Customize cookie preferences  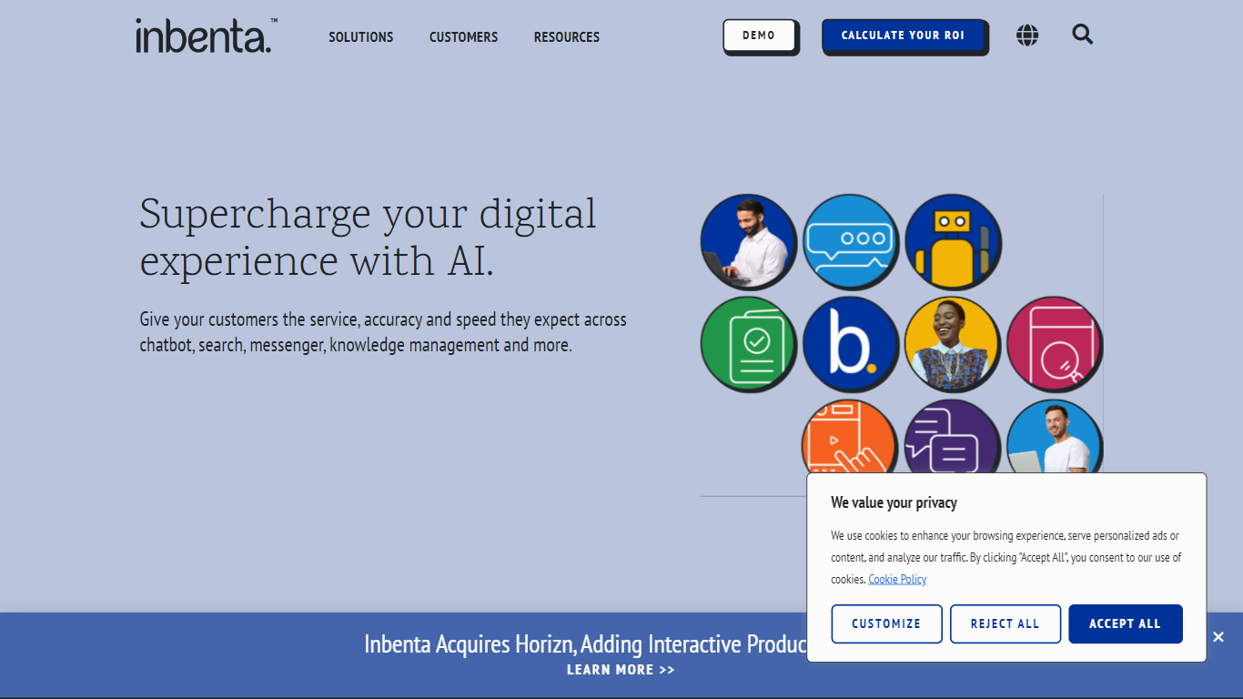click(x=886, y=623)
